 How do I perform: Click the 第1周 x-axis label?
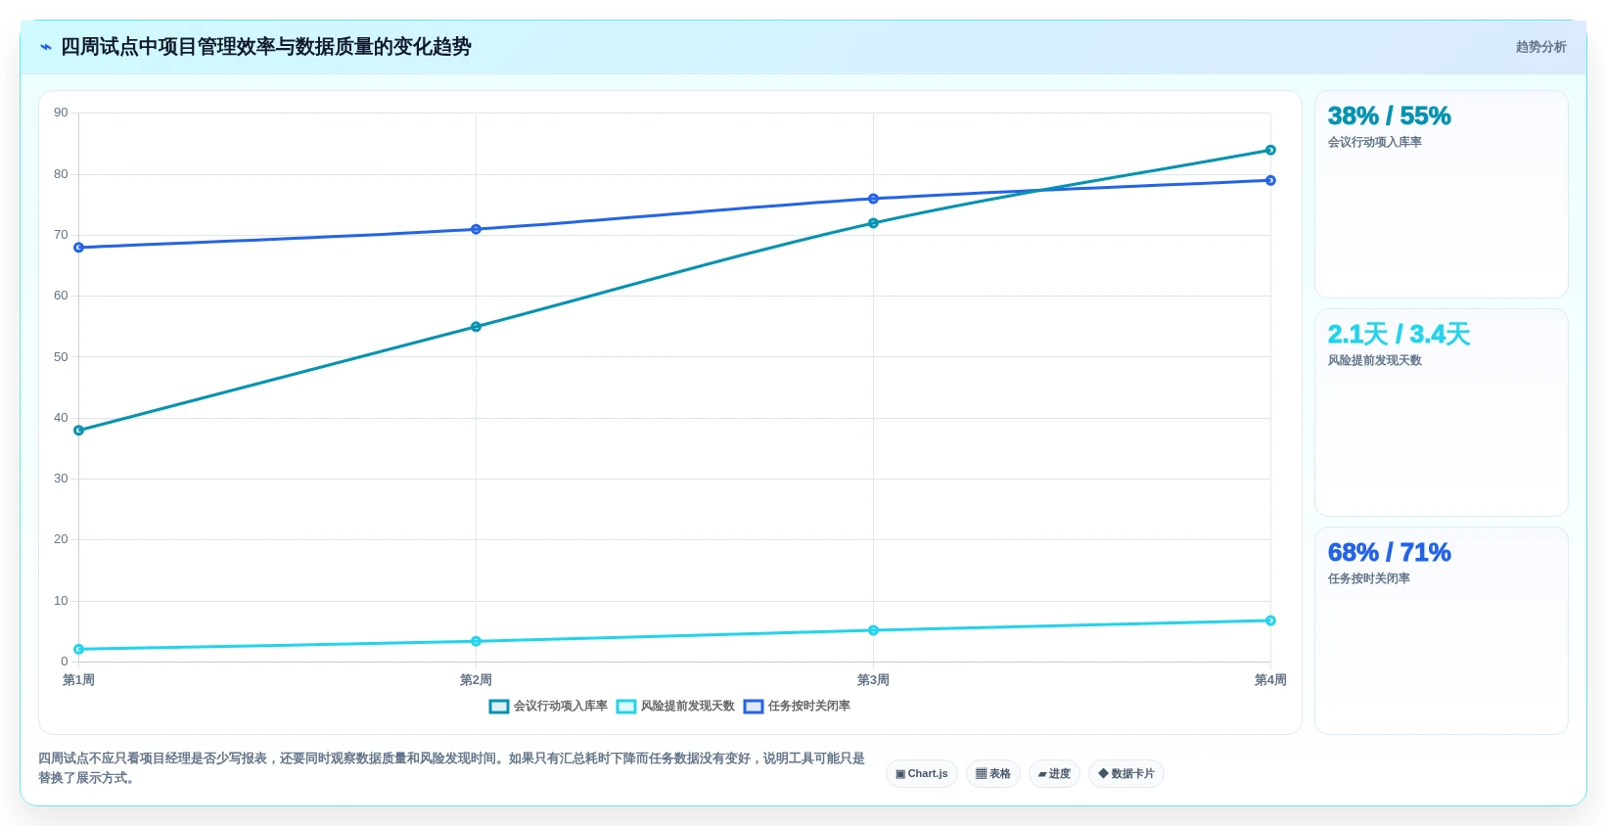78,680
